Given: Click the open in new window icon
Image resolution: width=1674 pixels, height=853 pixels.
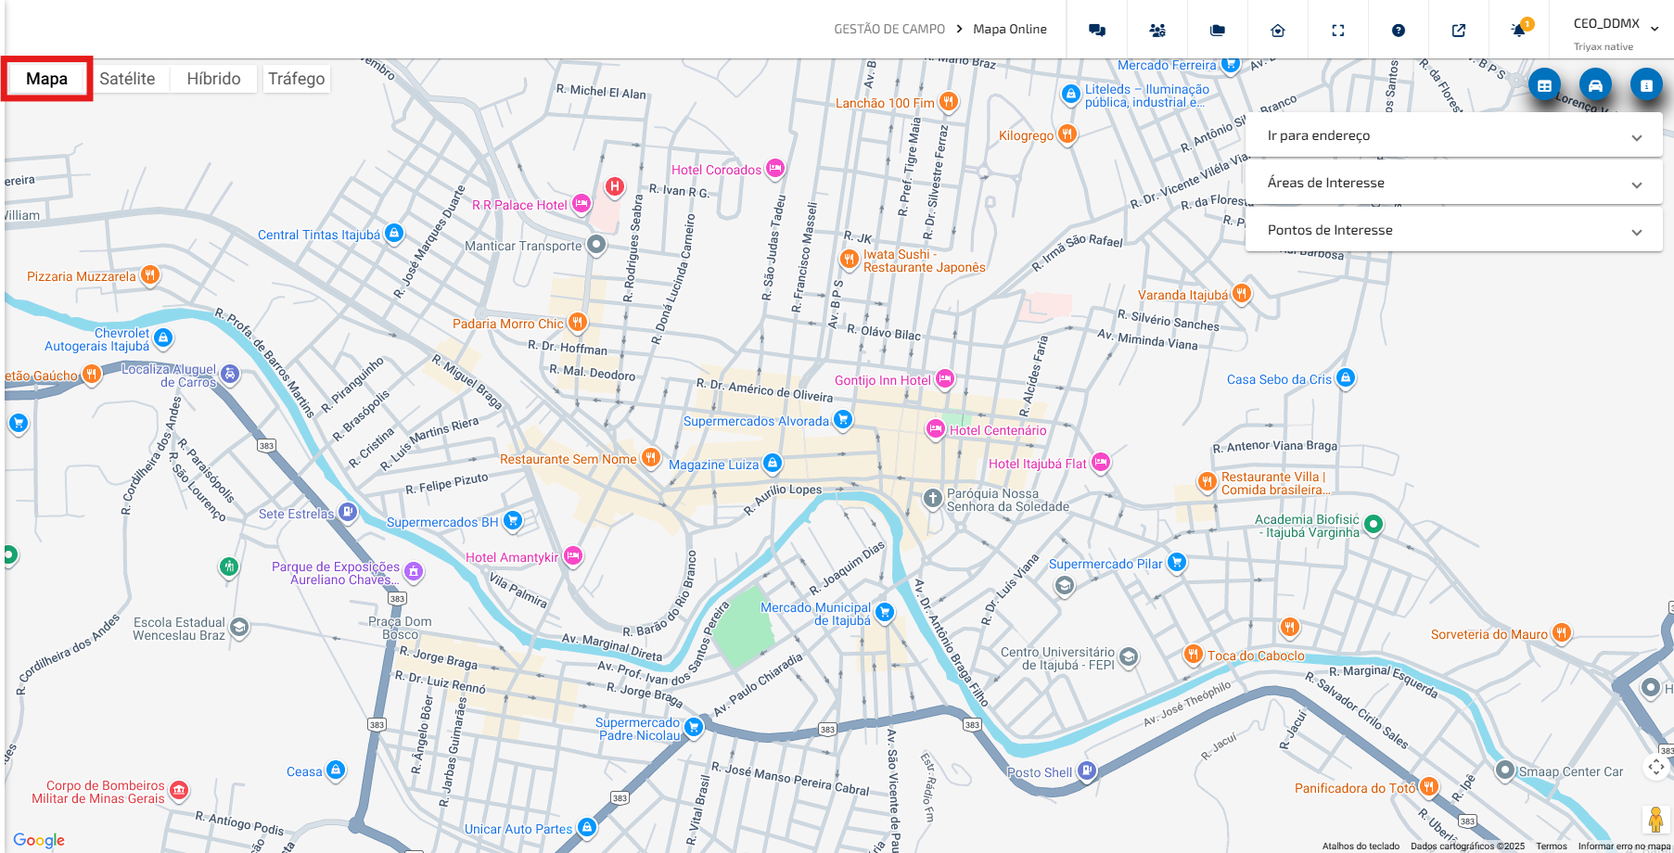Looking at the screenshot, I should (x=1459, y=30).
